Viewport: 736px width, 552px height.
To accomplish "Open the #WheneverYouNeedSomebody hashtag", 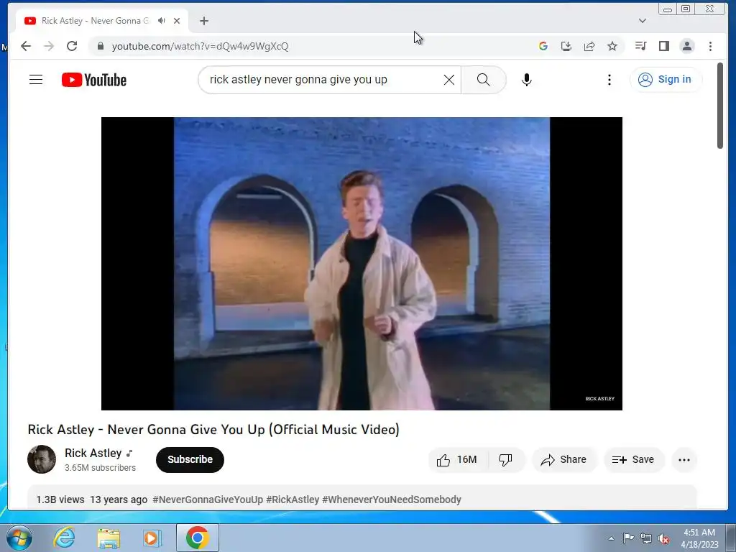I will pyautogui.click(x=392, y=500).
